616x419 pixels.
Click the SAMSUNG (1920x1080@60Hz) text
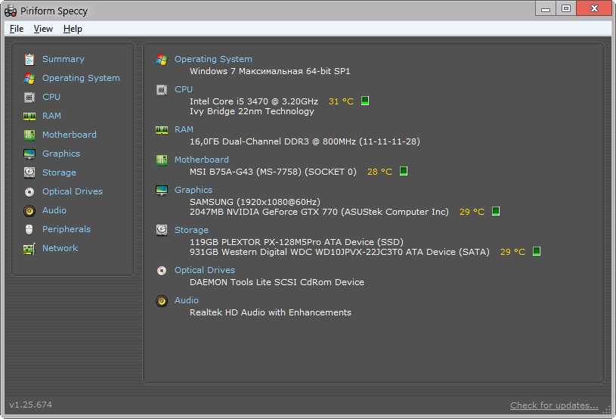255,202
